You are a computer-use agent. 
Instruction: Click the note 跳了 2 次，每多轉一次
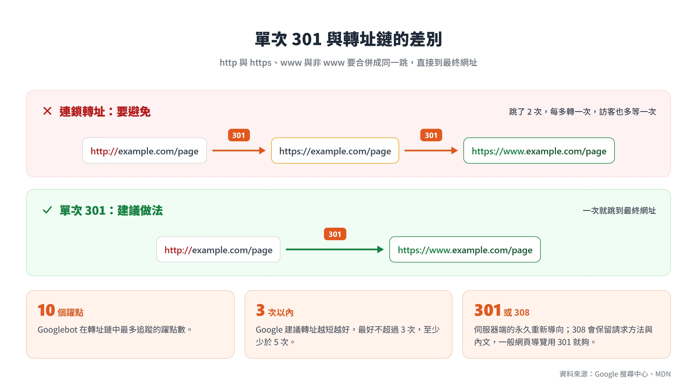pyautogui.click(x=582, y=111)
